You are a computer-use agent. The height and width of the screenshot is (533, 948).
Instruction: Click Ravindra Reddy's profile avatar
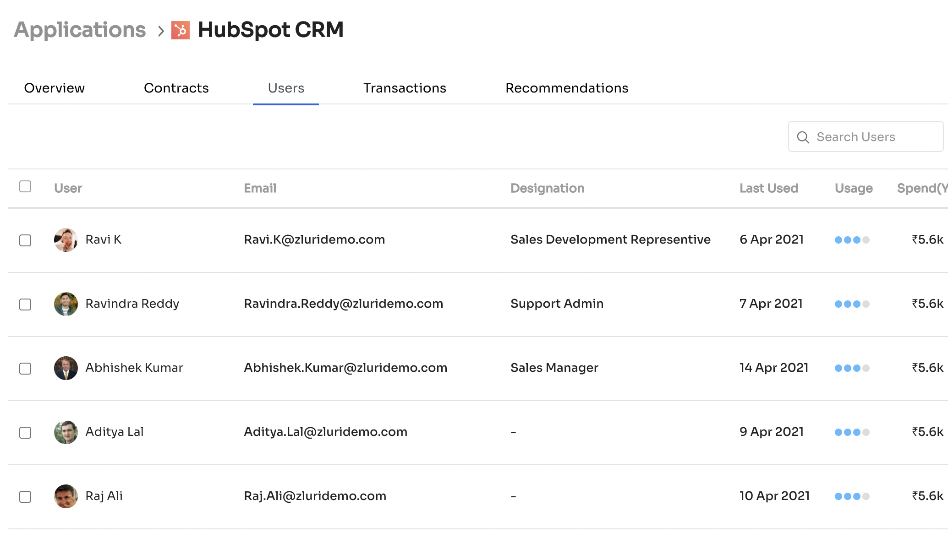66,304
